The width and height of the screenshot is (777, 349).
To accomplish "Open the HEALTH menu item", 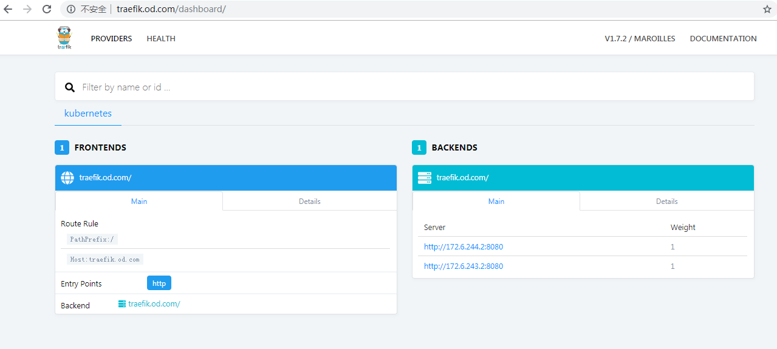I will [161, 38].
